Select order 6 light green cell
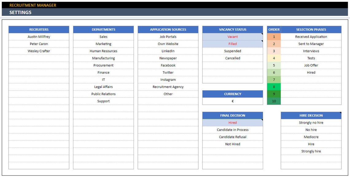The width and height of the screenshot is (350, 179). [x=274, y=73]
